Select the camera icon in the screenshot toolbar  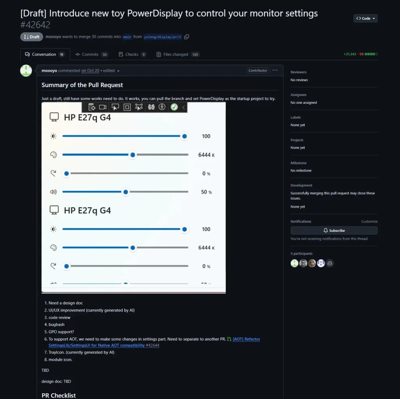103,107
